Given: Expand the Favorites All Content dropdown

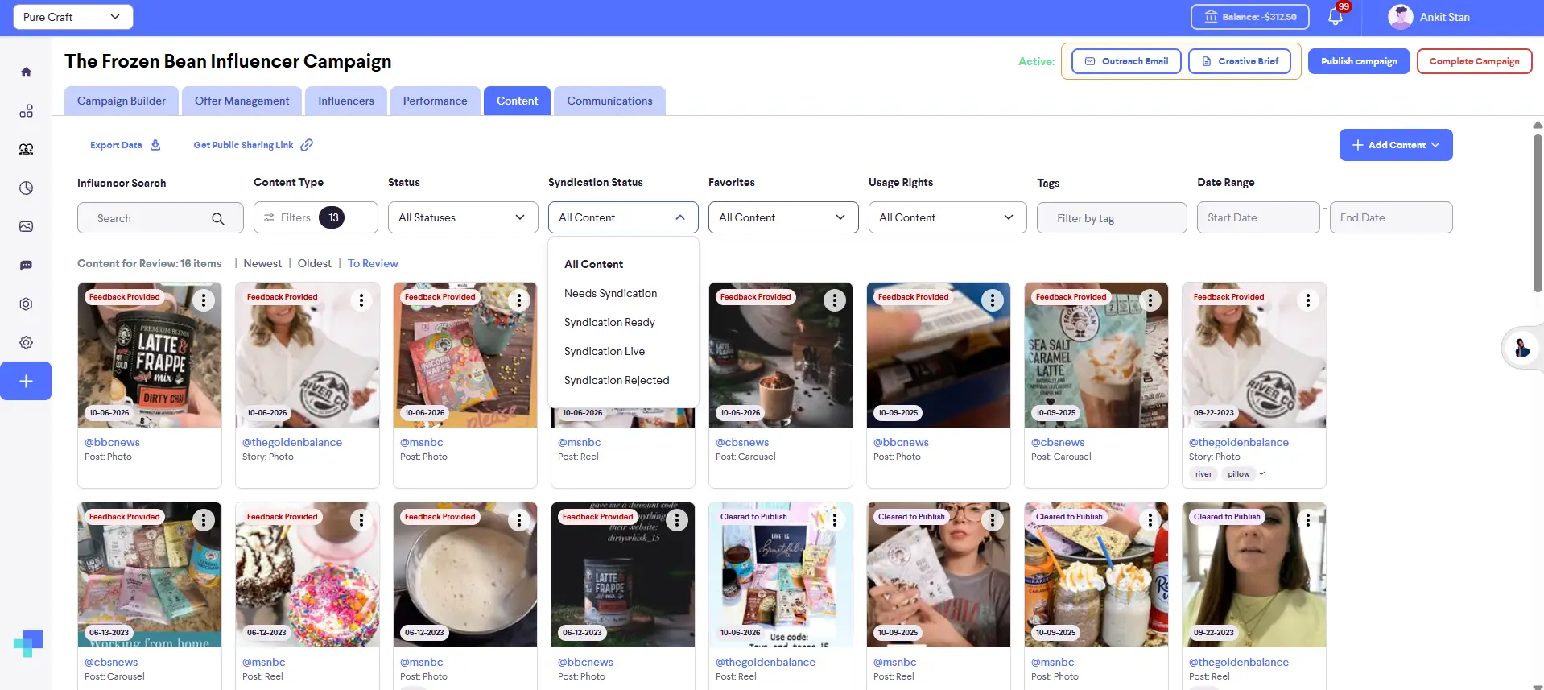Looking at the screenshot, I should 783,217.
